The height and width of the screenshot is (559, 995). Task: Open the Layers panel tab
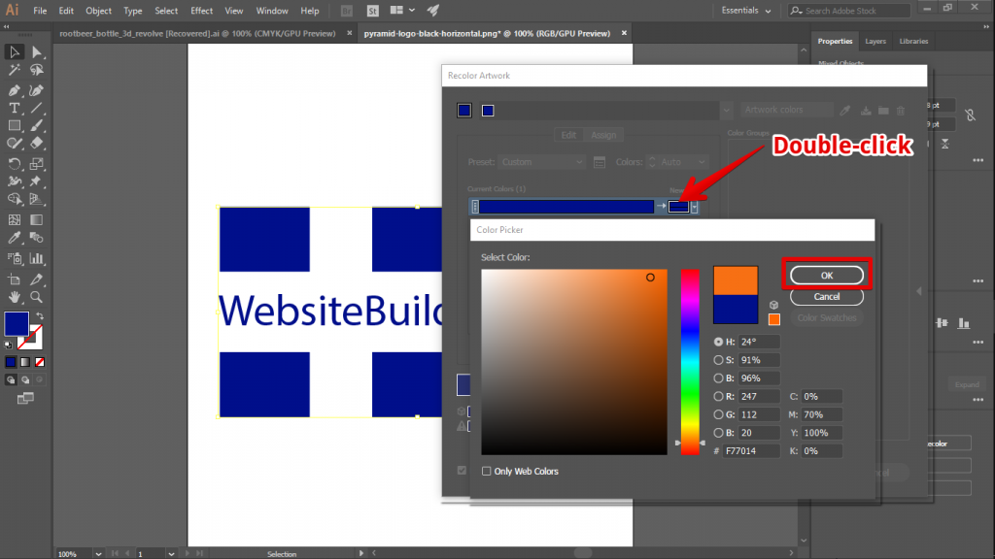[875, 41]
